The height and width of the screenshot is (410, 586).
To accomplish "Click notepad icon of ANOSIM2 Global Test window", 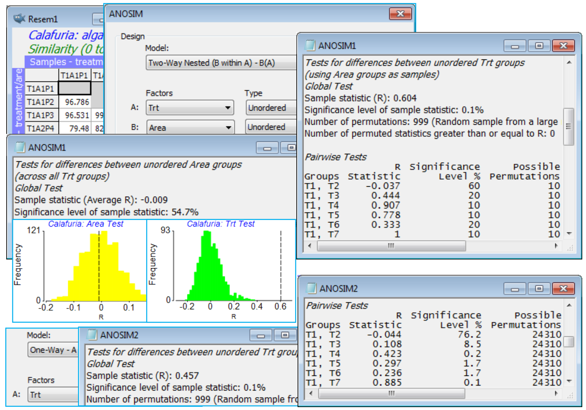I will (x=92, y=335).
